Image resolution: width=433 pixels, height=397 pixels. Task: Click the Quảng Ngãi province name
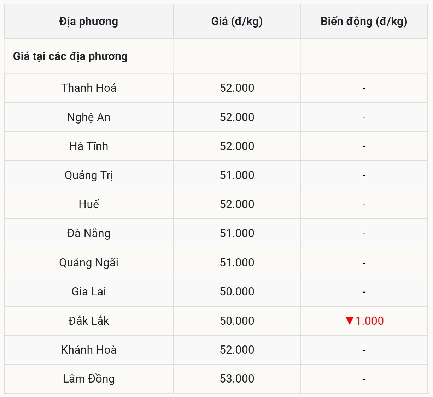89,263
